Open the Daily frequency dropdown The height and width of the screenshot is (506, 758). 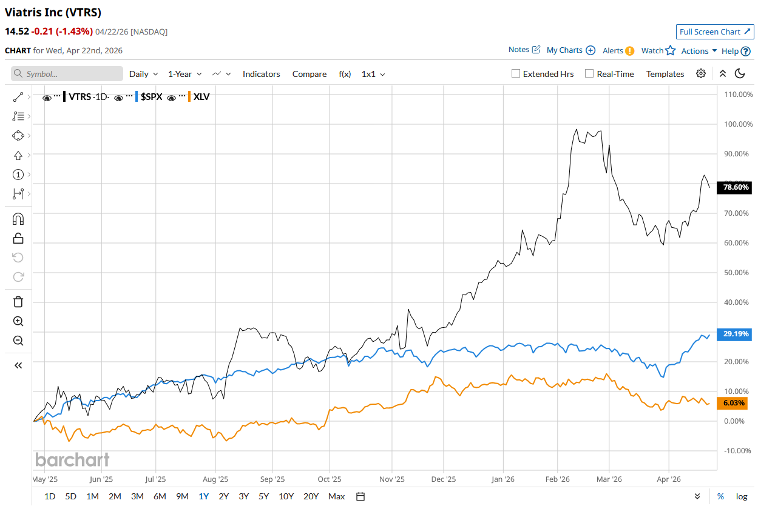(x=143, y=74)
